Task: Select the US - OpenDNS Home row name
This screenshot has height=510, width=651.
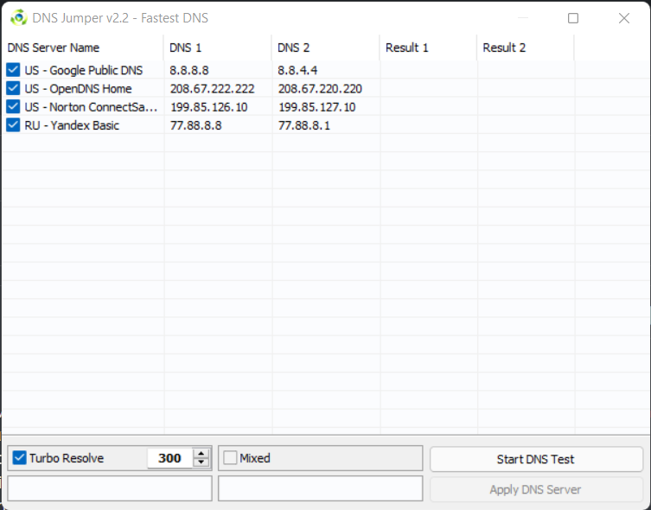Action: click(x=78, y=89)
